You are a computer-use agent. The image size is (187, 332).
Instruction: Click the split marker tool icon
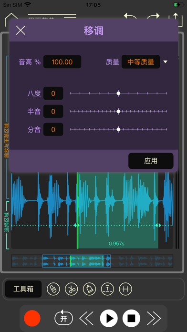point(125,289)
